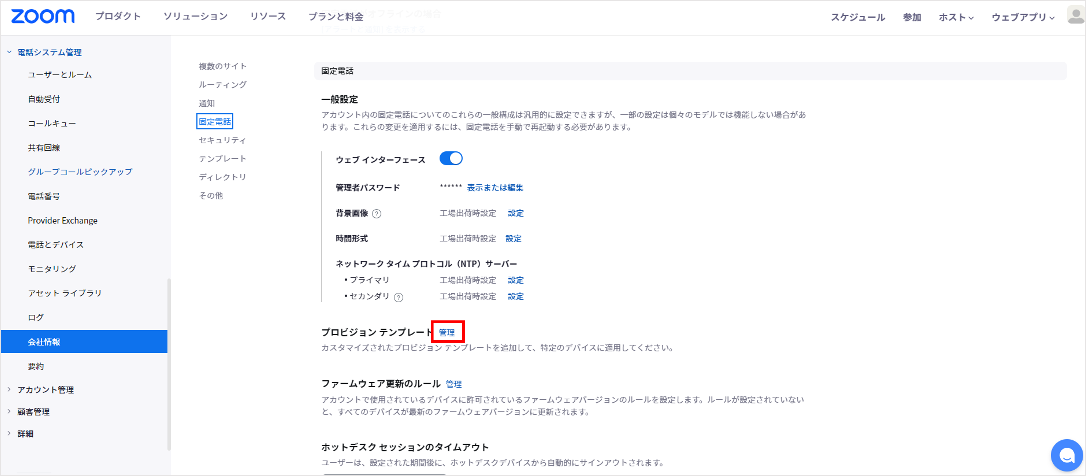
Task: Select the 固定電話 tab
Action: tap(215, 121)
